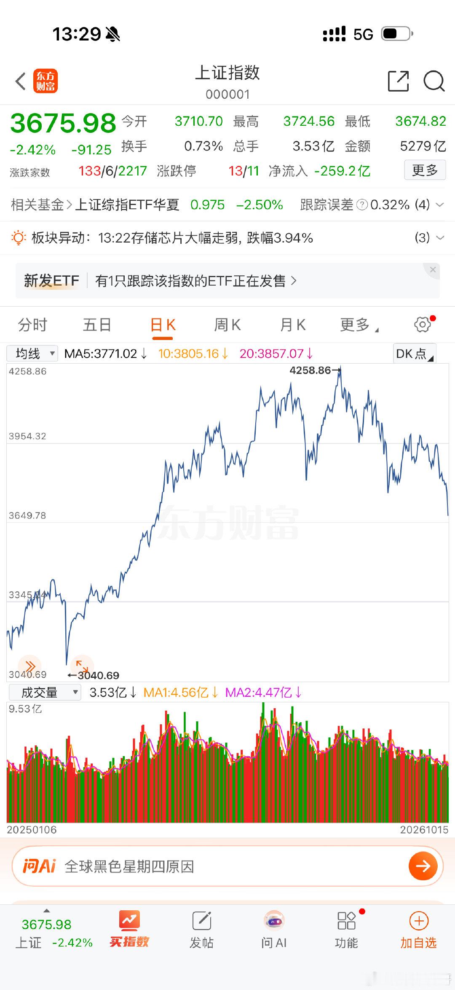Tap the 板块异动 sun alert icon

[x=19, y=238]
